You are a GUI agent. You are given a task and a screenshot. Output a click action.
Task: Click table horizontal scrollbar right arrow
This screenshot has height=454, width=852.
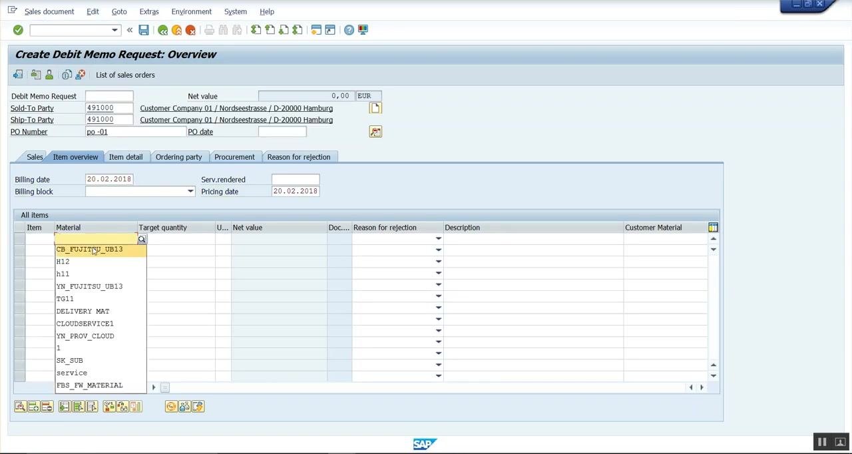tap(702, 387)
